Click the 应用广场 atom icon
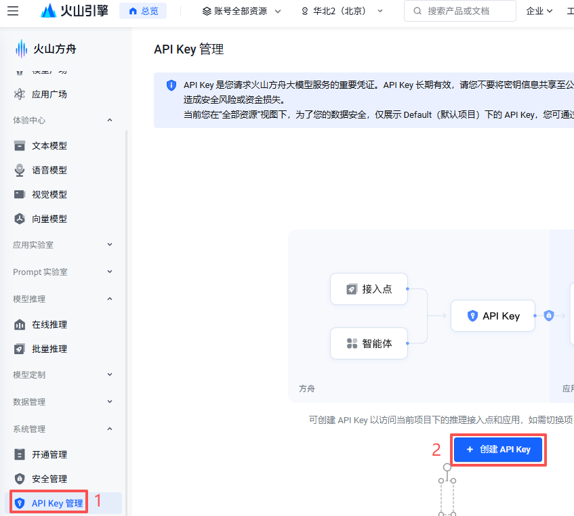The width and height of the screenshot is (574, 516). 20,94
